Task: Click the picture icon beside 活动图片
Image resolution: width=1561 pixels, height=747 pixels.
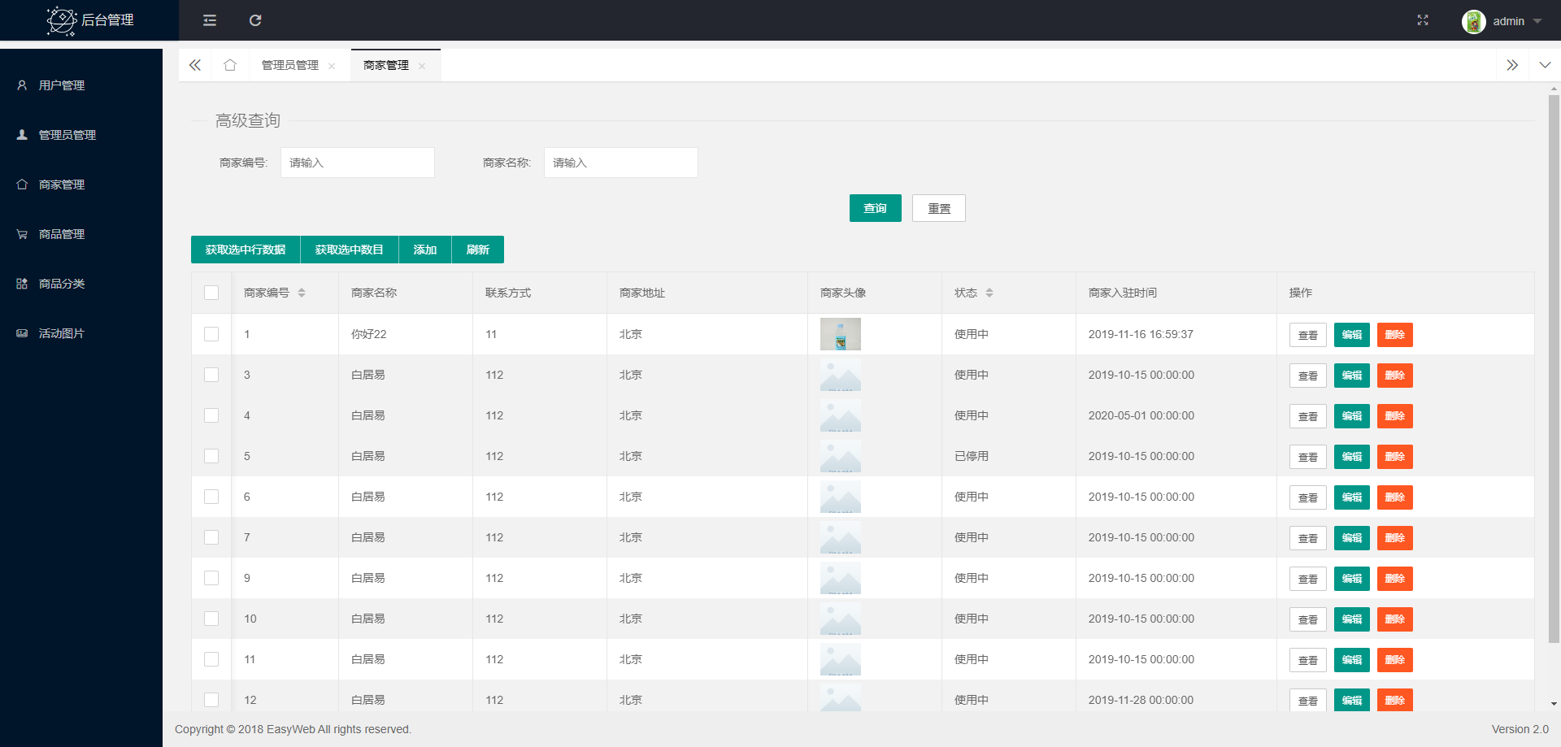Action: (x=22, y=333)
